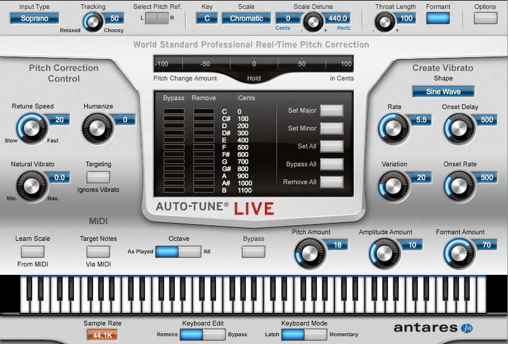This screenshot has height=344, width=508.
Task: Toggle Bypass box for note B
Action: click(x=174, y=190)
